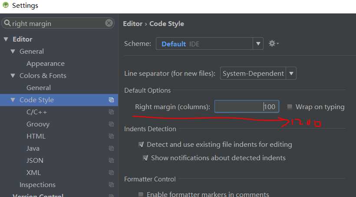Open the Line separator dropdown arrow

pos(291,73)
